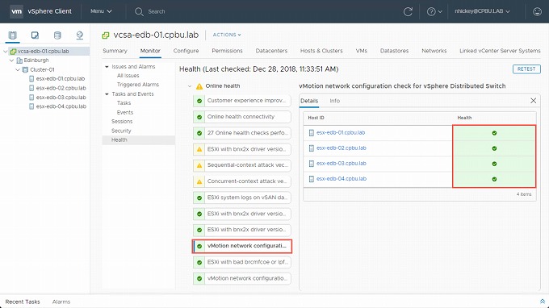Open the Info tab in details panel
549x308 pixels.
coord(335,101)
